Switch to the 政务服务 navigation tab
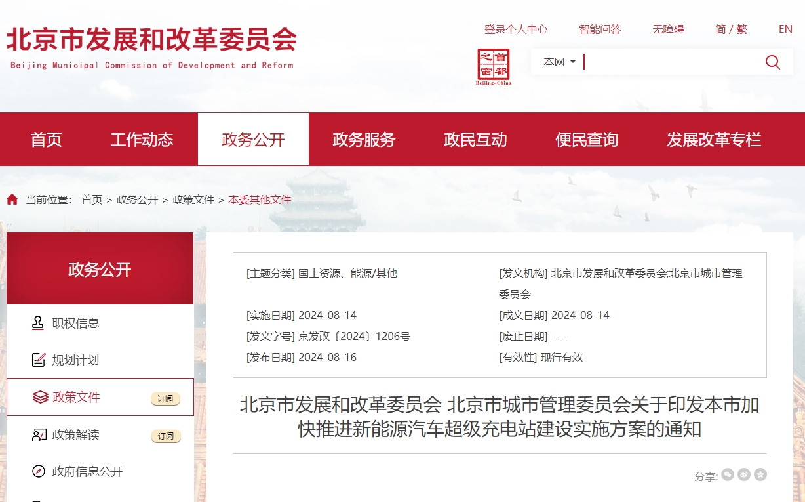The height and width of the screenshot is (502, 805). pos(363,139)
